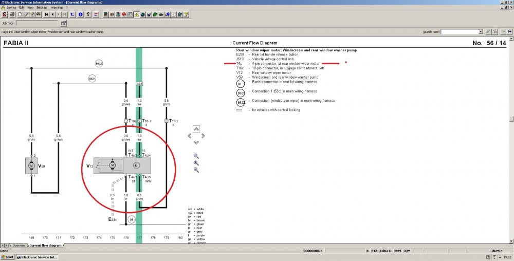Viewport: 514px width, 261px height.
Task: Click the printer icon in the toolbar
Action: click(x=12, y=14)
